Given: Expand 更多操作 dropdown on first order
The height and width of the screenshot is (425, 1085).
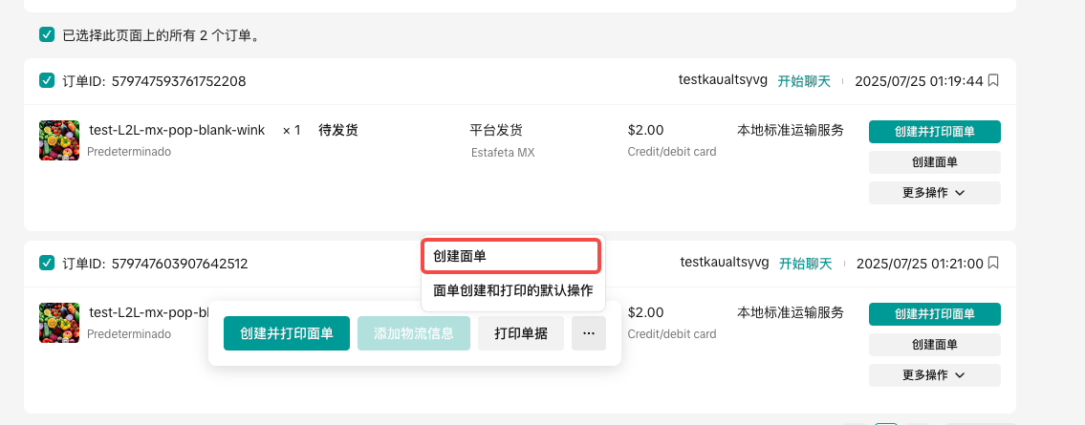Looking at the screenshot, I should pos(934,193).
